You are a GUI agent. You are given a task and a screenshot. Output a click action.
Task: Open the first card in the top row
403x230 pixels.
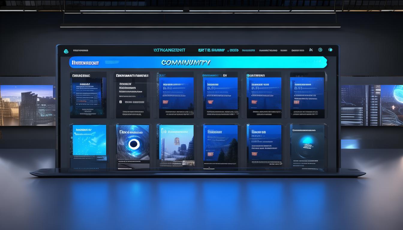pyautogui.click(x=88, y=95)
